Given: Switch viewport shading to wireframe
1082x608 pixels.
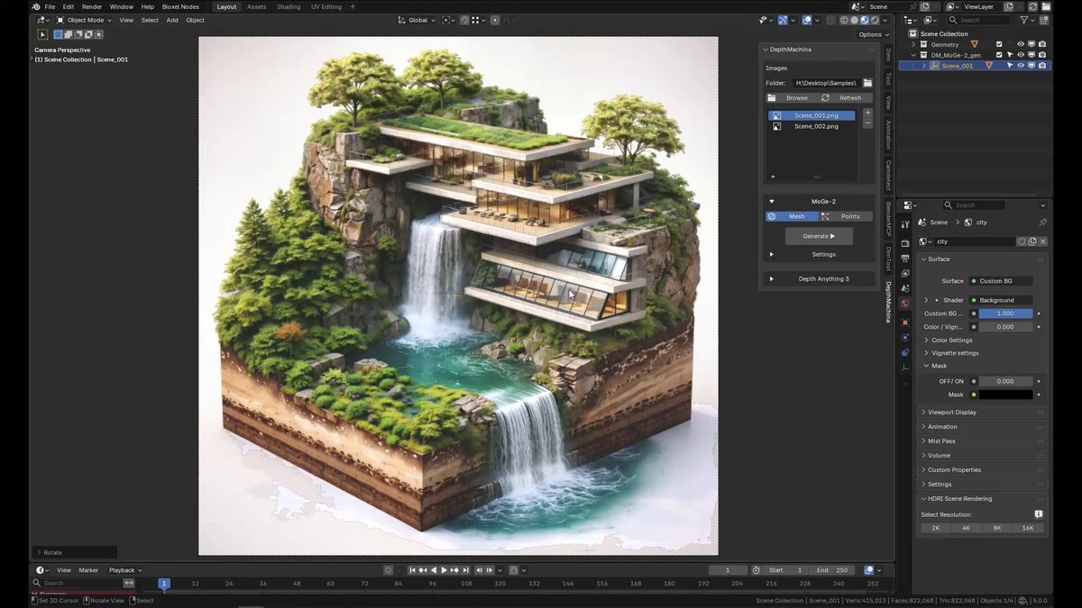Looking at the screenshot, I should (x=844, y=20).
